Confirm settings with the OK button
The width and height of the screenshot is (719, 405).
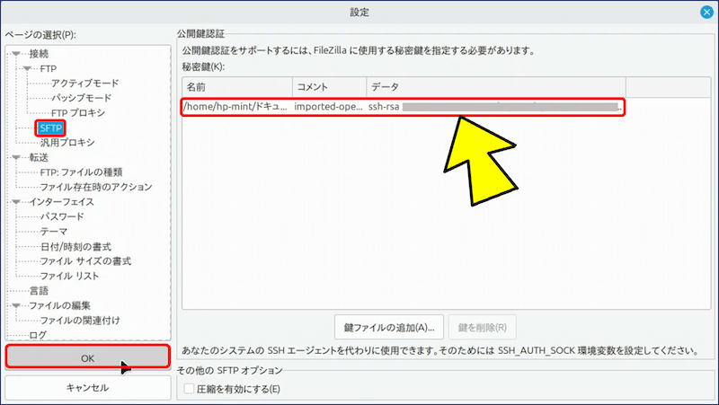point(87,357)
